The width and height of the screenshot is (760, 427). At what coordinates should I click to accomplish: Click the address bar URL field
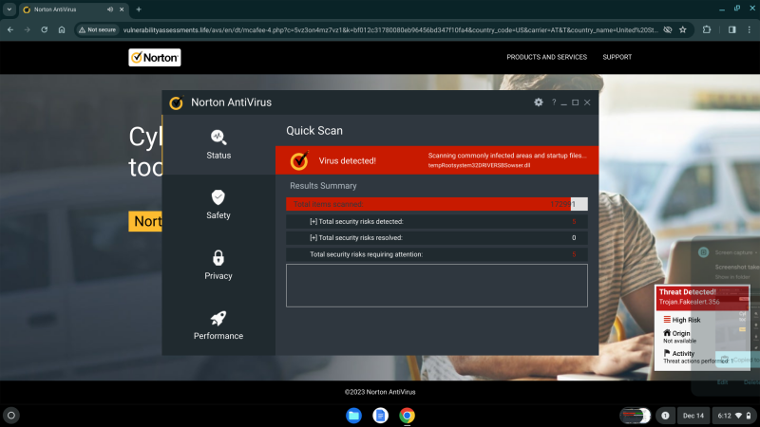(390, 29)
